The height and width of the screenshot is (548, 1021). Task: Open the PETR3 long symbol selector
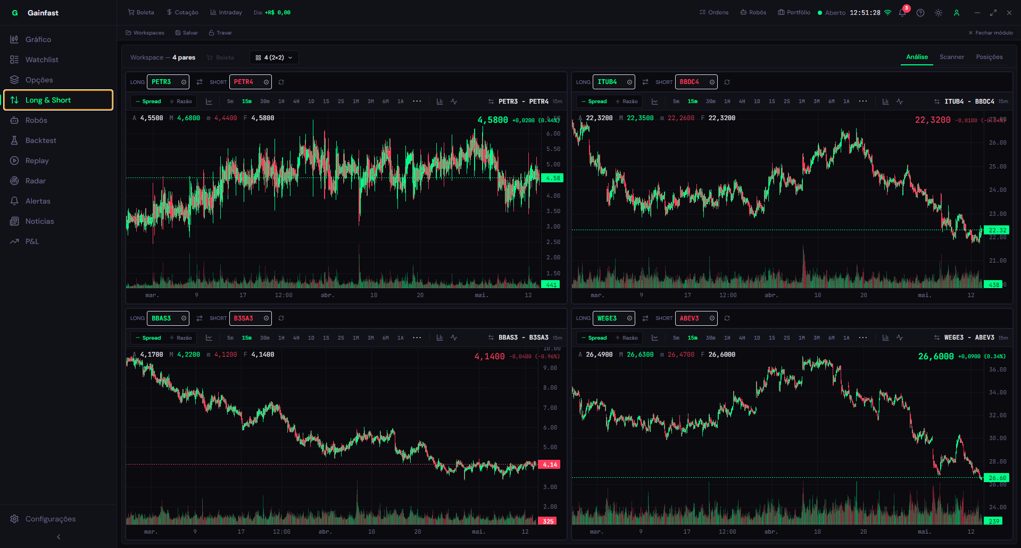pyautogui.click(x=168, y=82)
